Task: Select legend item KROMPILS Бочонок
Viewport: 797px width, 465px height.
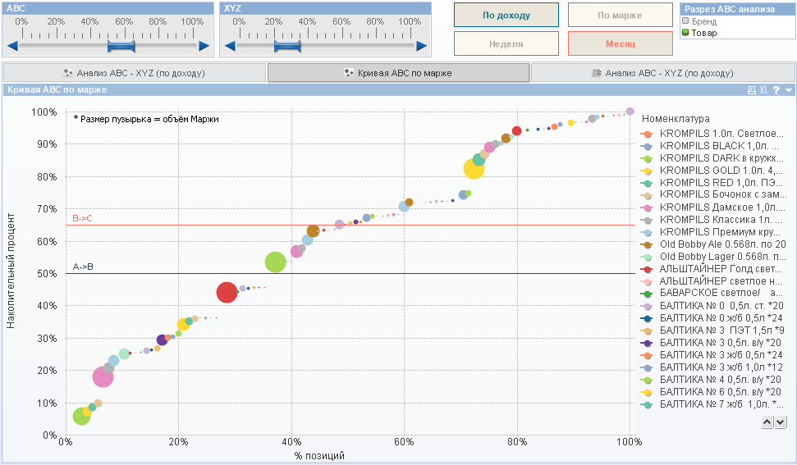Action: (x=712, y=194)
